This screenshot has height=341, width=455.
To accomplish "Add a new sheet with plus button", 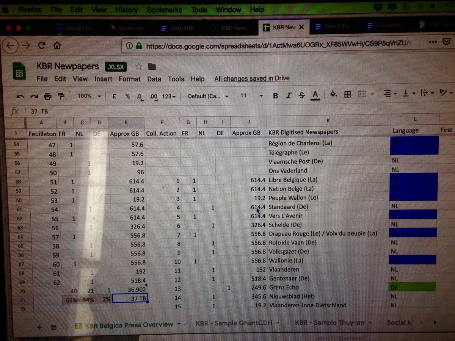I will pyautogui.click(x=39, y=327).
